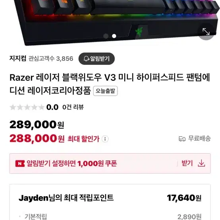Image resolution: width=220 pixels, height=220 pixels.
Task: Select the first image carousel dot
Action: point(106,36)
